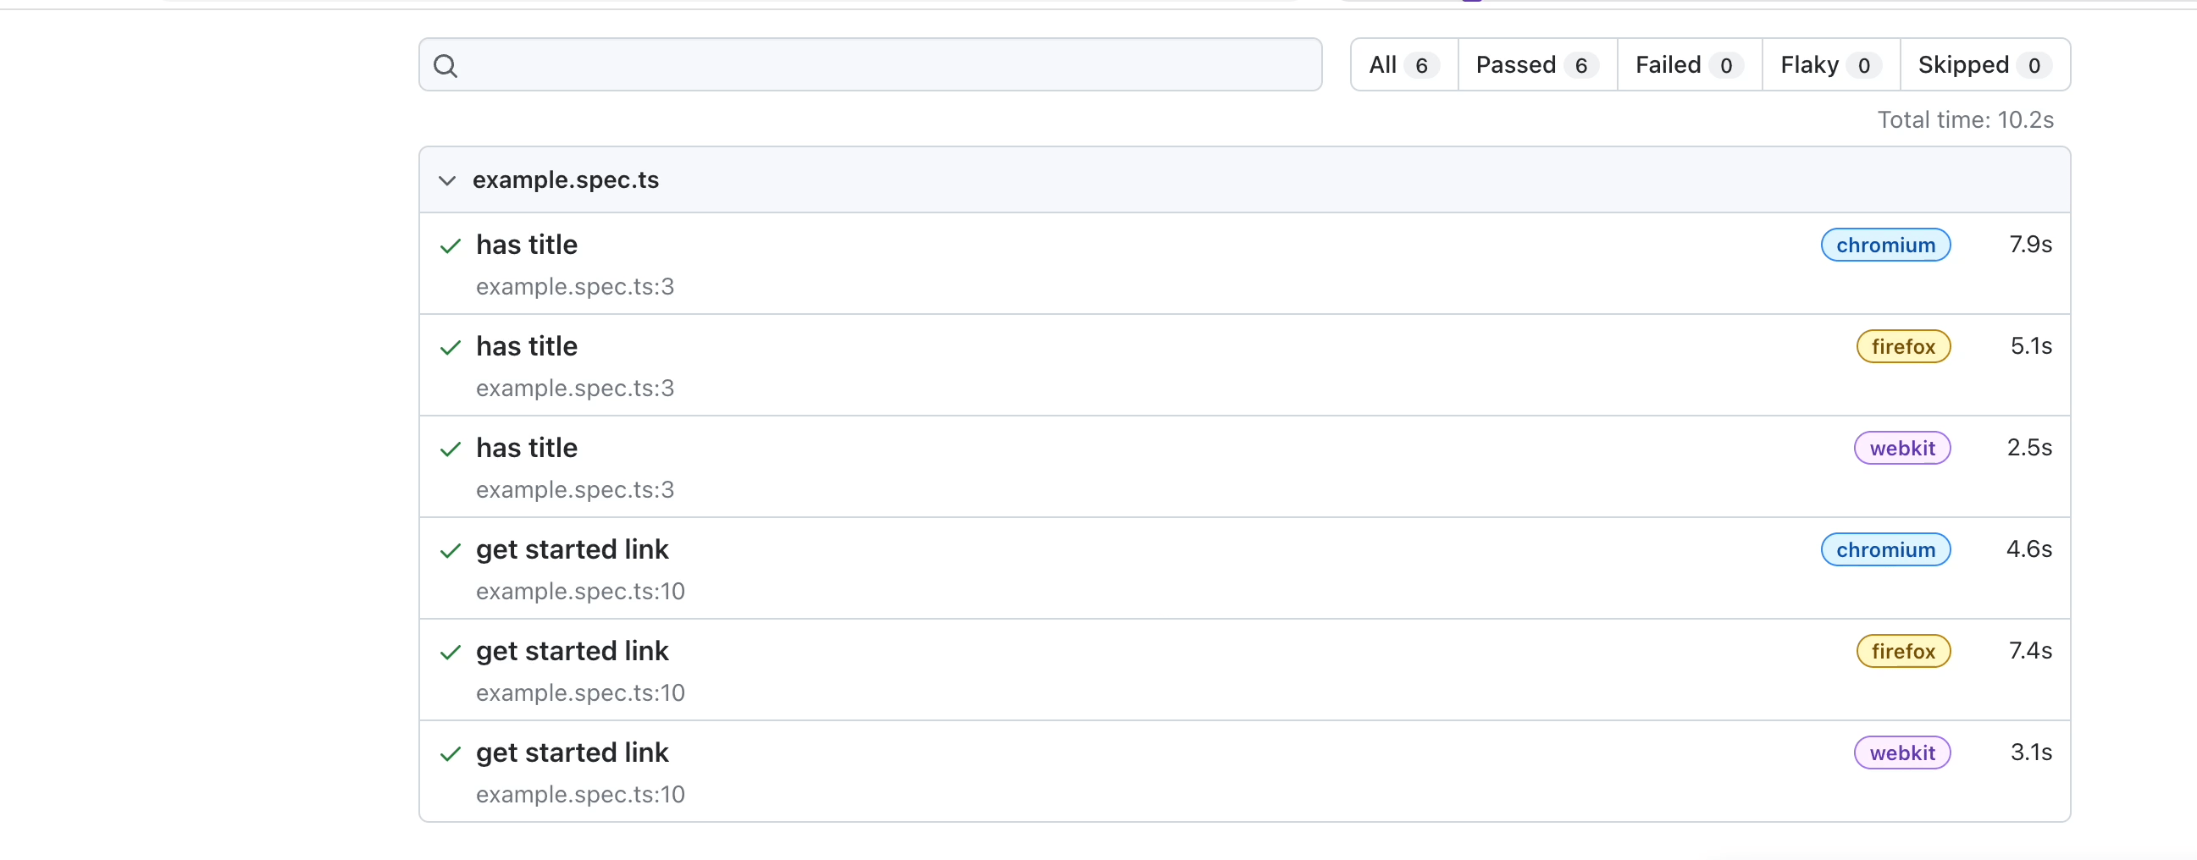2197x860 pixels.
Task: Click example.spec.ts:10 path under firefox test
Action: point(580,692)
